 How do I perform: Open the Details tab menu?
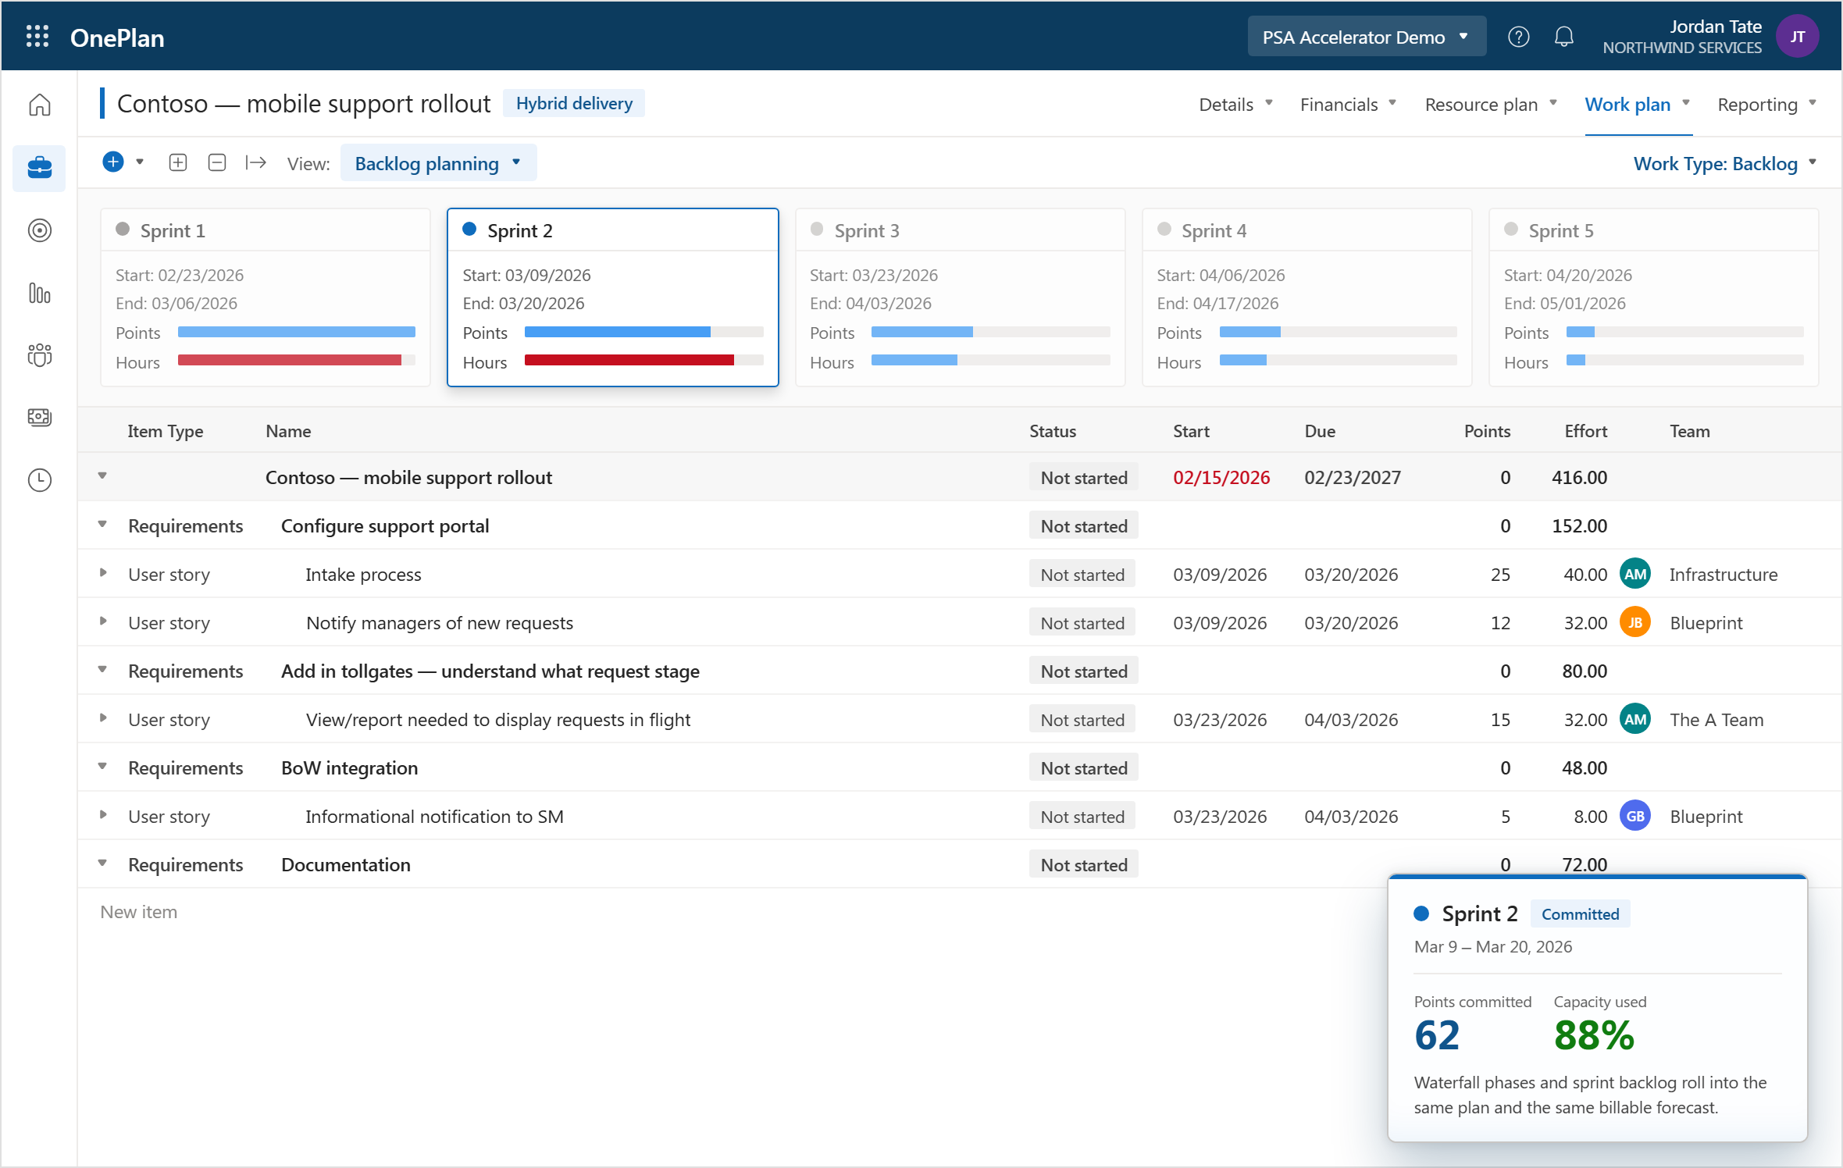click(1235, 104)
